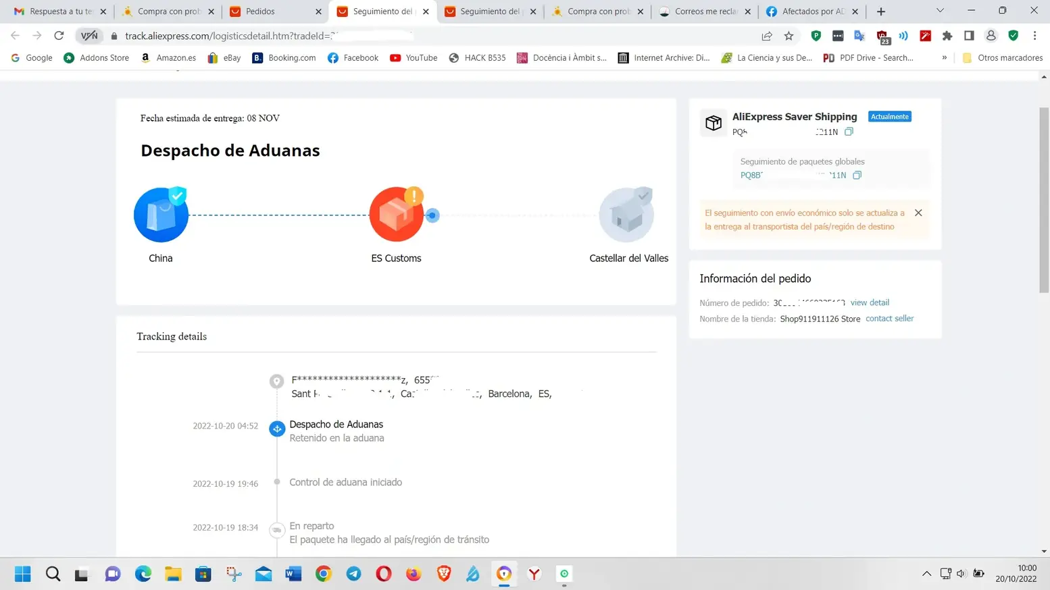Open the YouTube bookmark
This screenshot has width=1050, height=590.
point(414,58)
